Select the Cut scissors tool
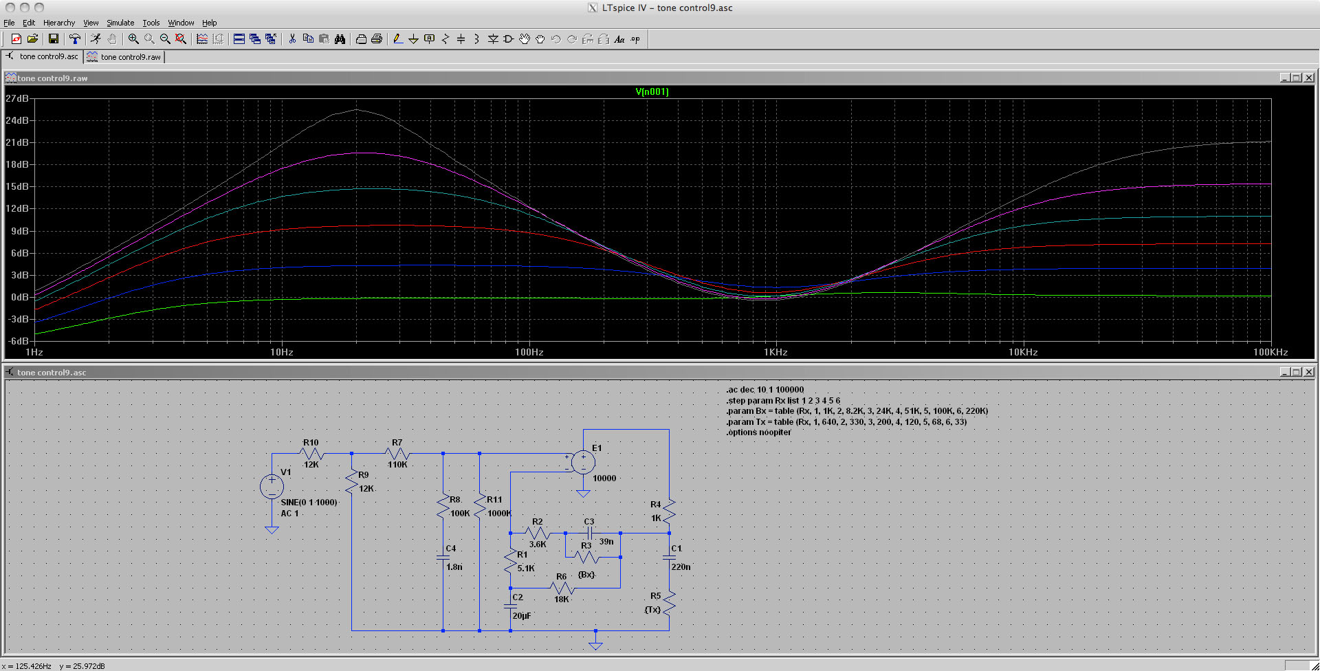 tap(292, 39)
